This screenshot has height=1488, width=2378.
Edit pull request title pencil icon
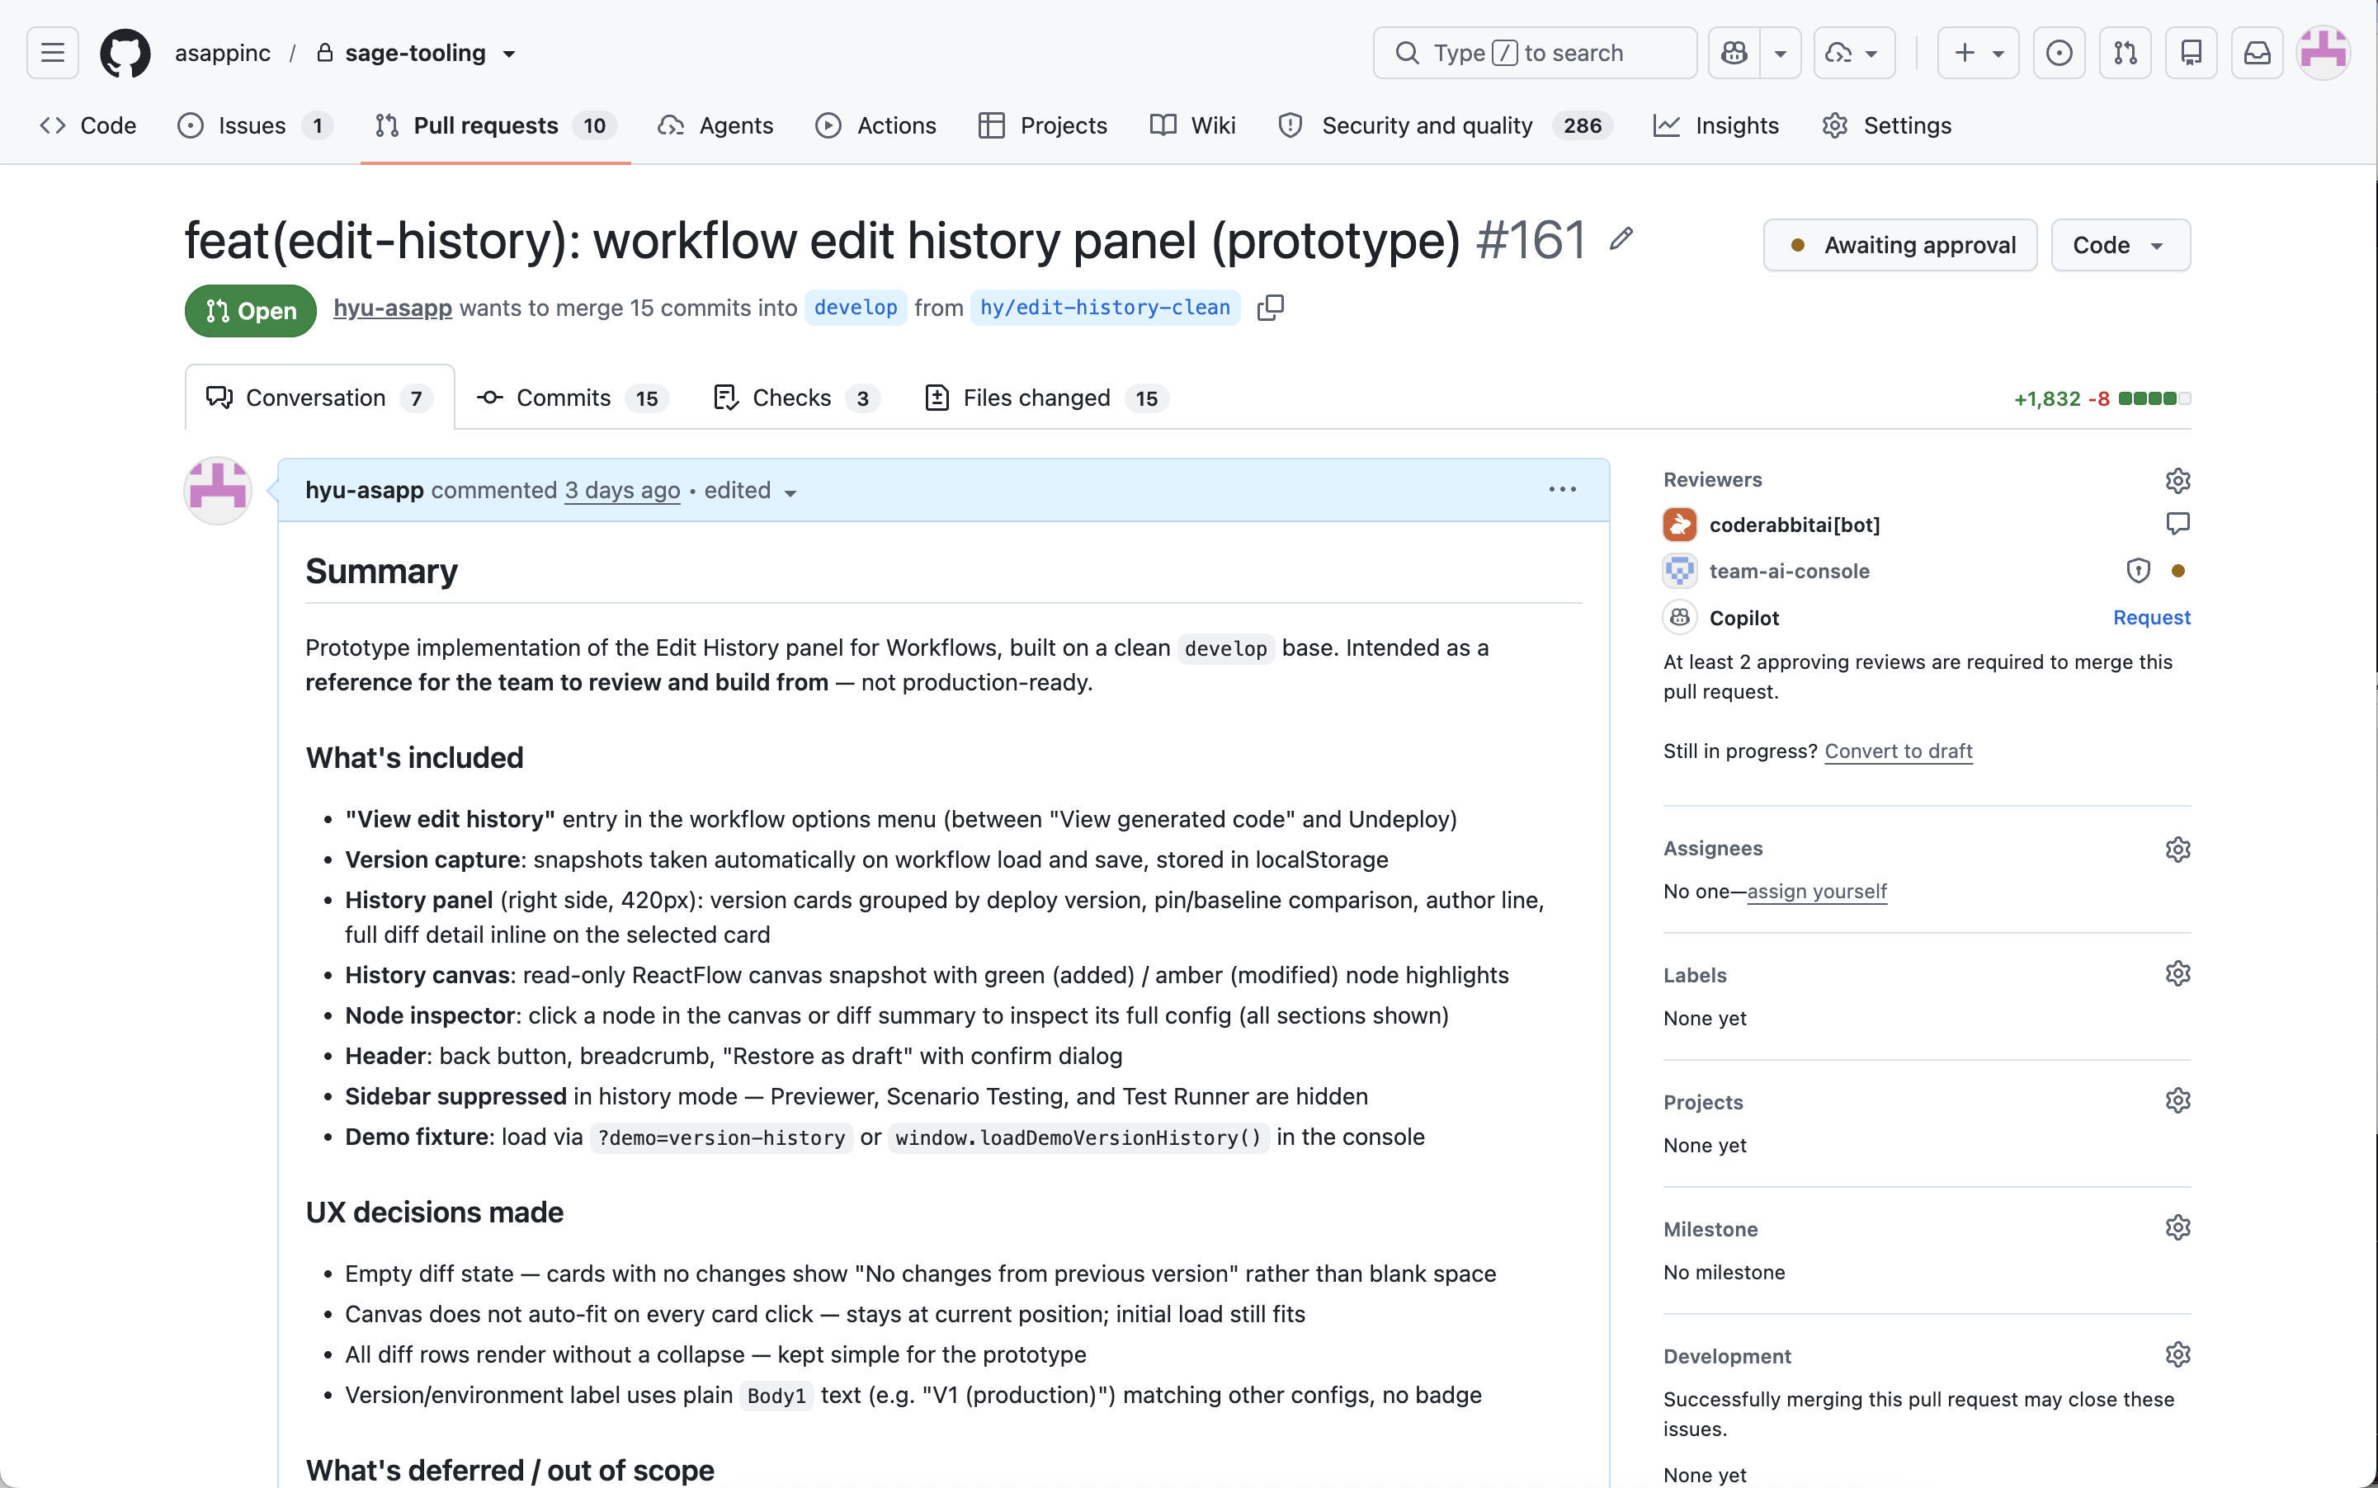(1621, 239)
